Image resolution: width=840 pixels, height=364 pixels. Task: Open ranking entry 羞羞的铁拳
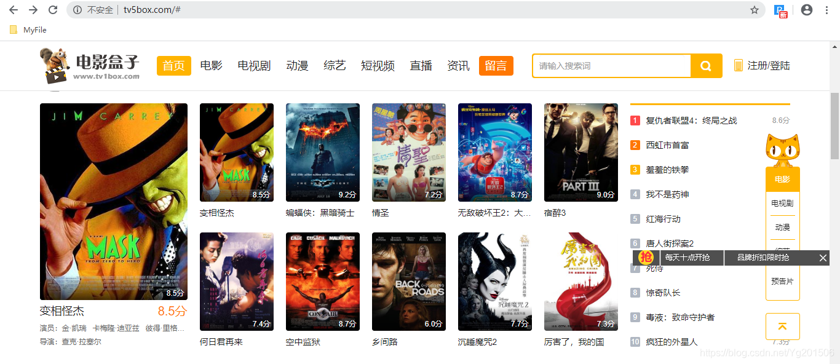667,170
